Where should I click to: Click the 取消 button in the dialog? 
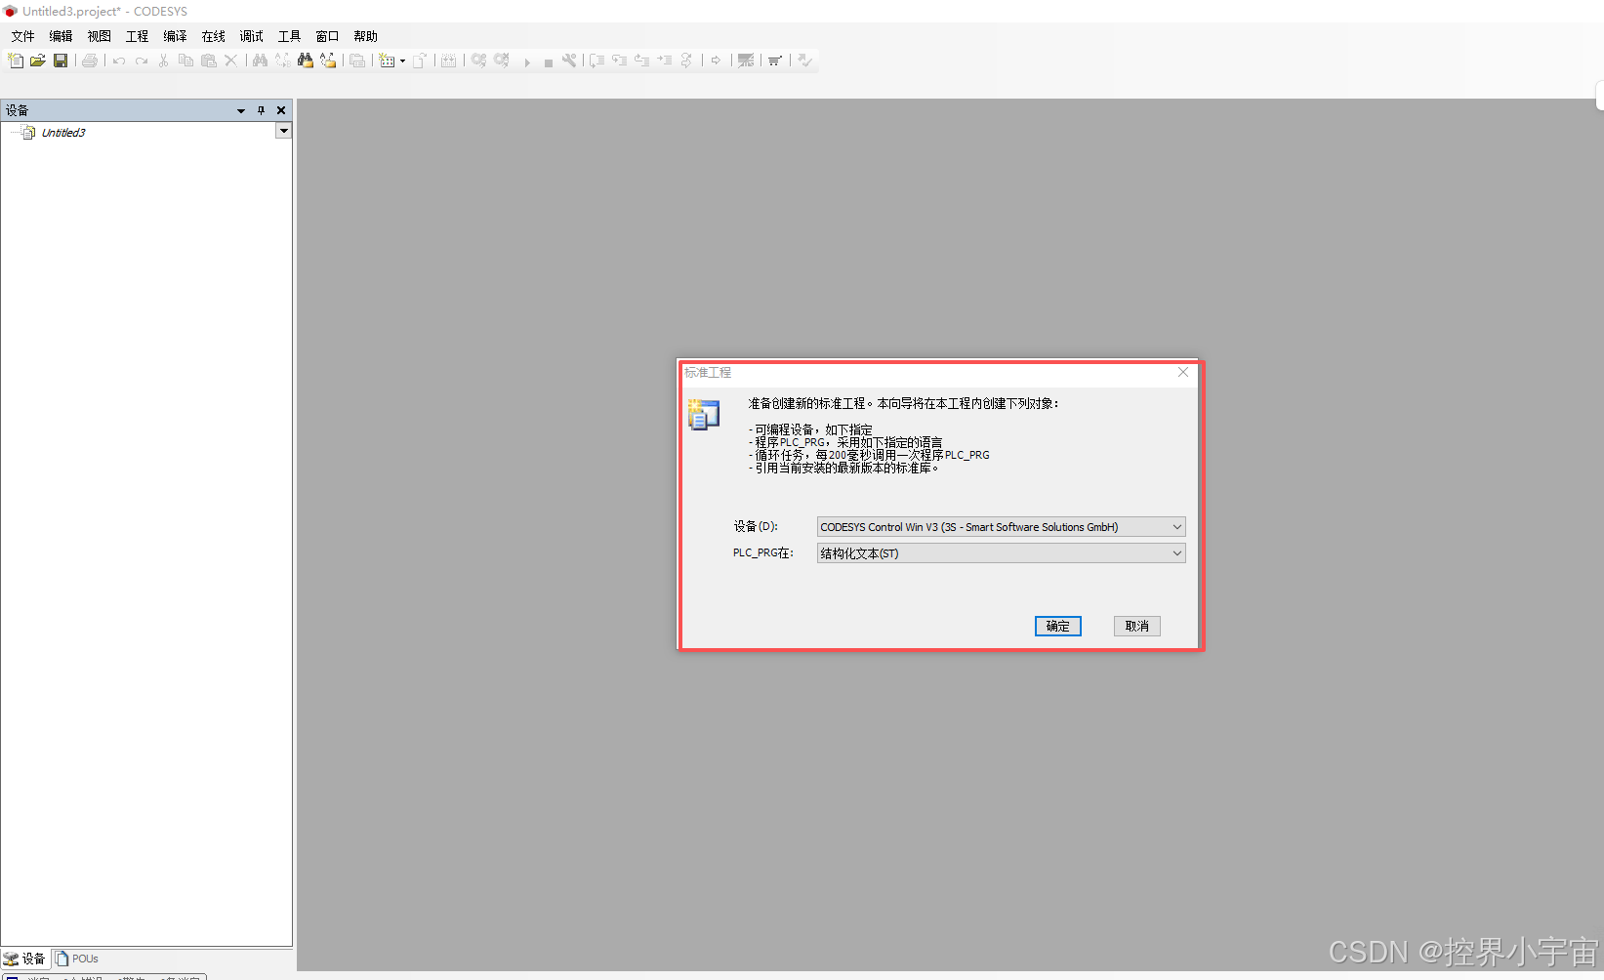point(1137,626)
